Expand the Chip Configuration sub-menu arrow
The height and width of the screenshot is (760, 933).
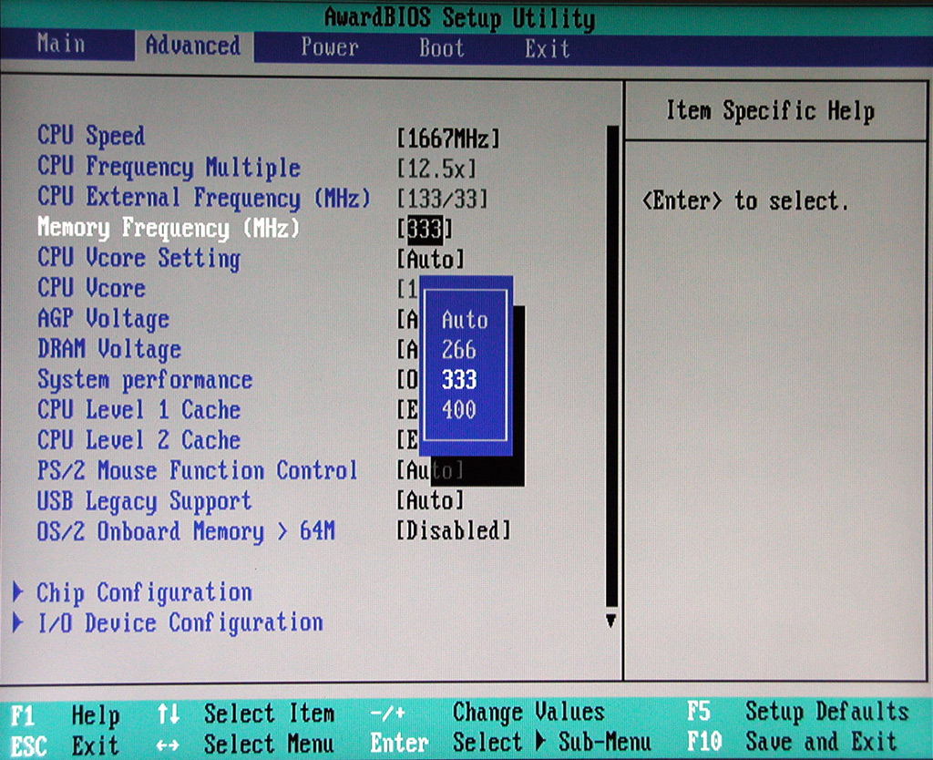coord(18,591)
